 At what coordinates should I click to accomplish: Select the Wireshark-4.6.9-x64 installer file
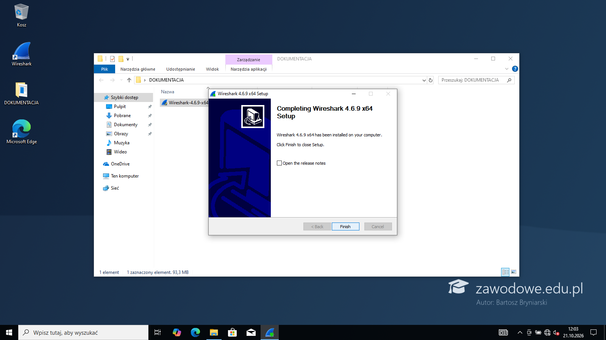pos(184,103)
